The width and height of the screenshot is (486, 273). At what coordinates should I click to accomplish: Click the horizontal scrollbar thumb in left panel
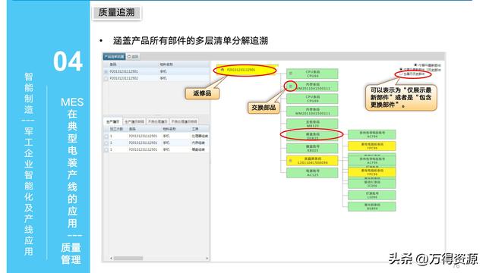click(x=128, y=258)
